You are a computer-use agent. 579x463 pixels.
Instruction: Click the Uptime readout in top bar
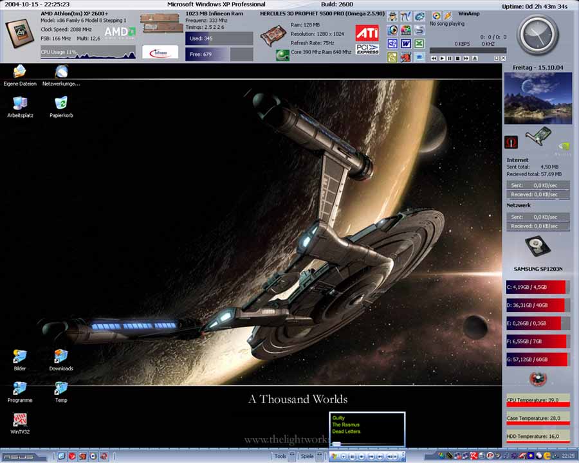coord(535,6)
